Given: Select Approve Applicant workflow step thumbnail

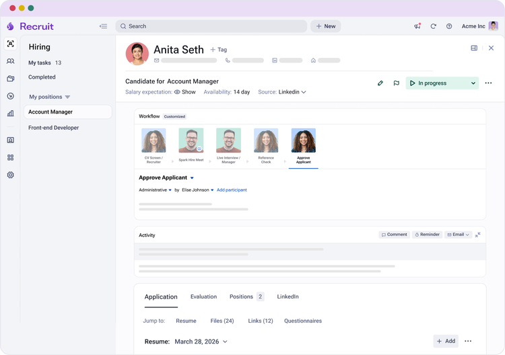Looking at the screenshot, I should 304,141.
